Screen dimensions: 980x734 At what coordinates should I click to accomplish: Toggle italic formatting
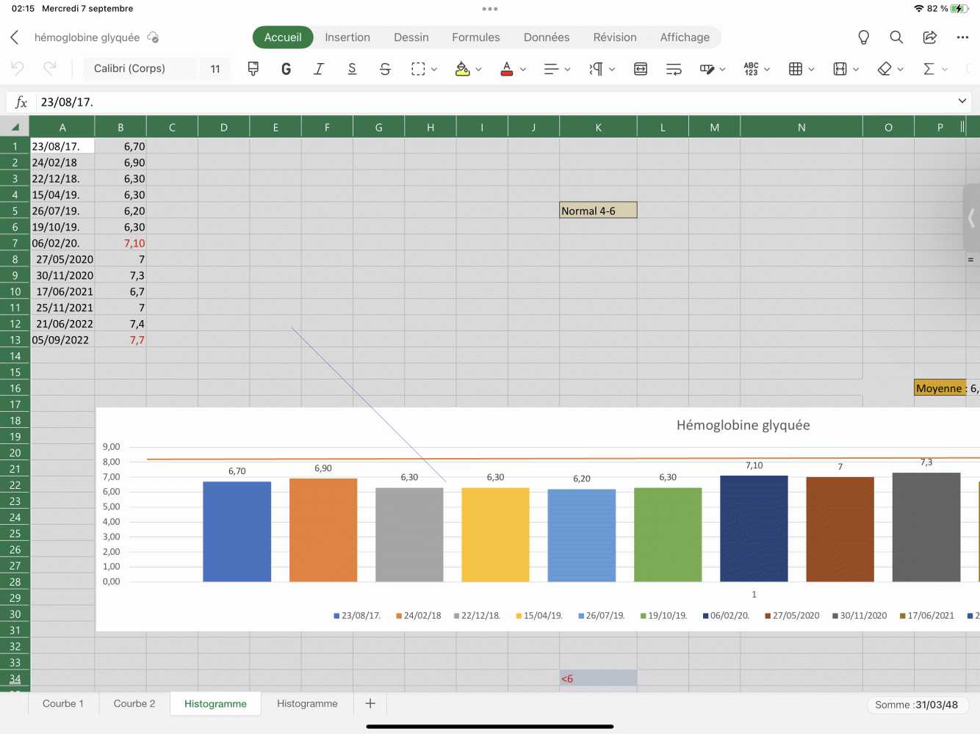[x=319, y=69]
